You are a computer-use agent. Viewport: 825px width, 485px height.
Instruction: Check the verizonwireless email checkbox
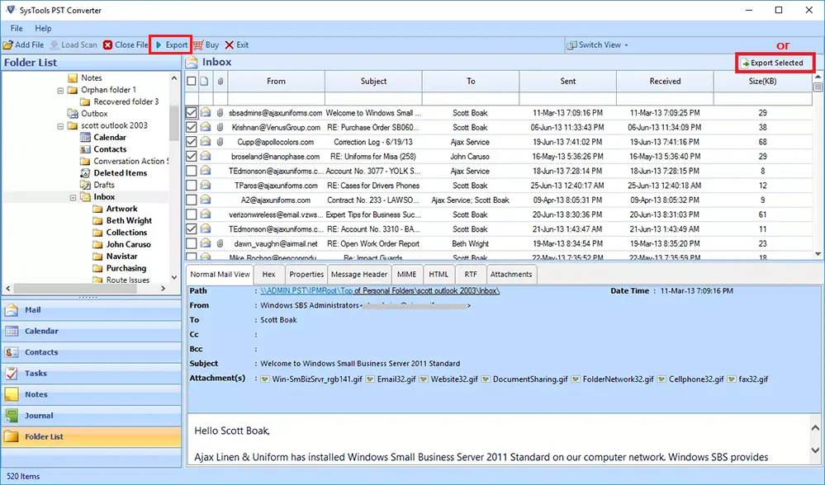[x=192, y=214]
